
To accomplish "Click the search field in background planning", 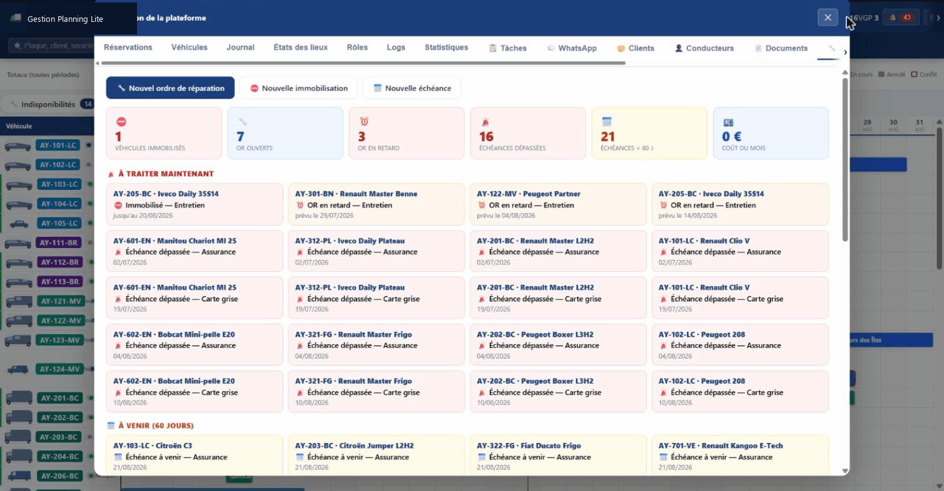I will pos(50,46).
